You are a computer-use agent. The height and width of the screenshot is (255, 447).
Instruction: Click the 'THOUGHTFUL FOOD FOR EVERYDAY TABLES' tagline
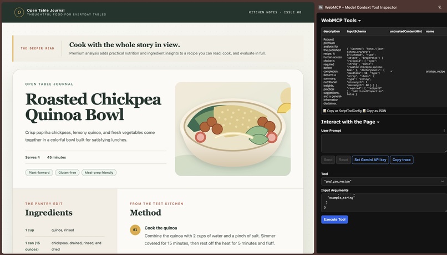tap(67, 14)
